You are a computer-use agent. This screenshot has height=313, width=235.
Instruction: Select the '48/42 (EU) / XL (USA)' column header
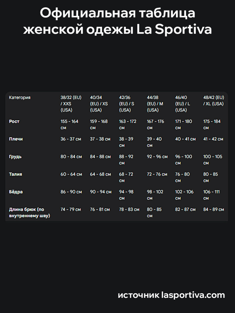pyautogui.click(x=214, y=101)
